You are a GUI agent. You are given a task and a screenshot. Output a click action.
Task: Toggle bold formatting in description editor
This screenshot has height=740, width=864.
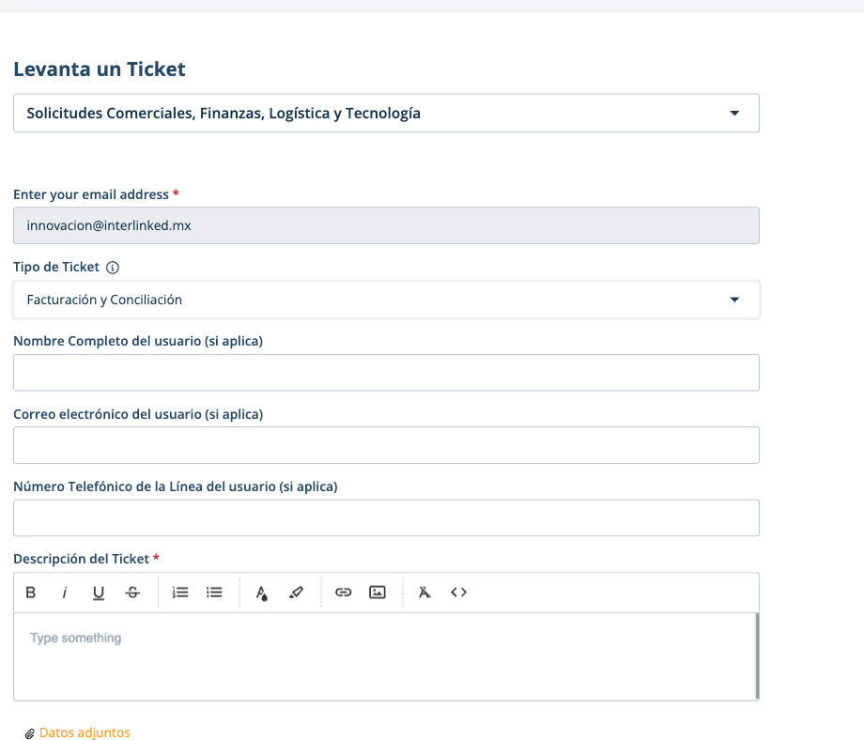[x=31, y=593]
